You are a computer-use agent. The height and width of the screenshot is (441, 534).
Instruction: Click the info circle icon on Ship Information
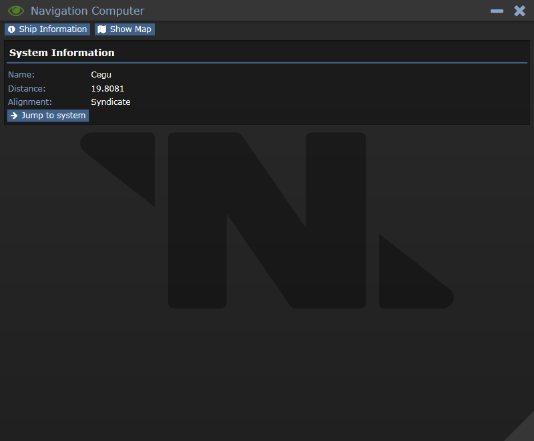click(x=11, y=29)
